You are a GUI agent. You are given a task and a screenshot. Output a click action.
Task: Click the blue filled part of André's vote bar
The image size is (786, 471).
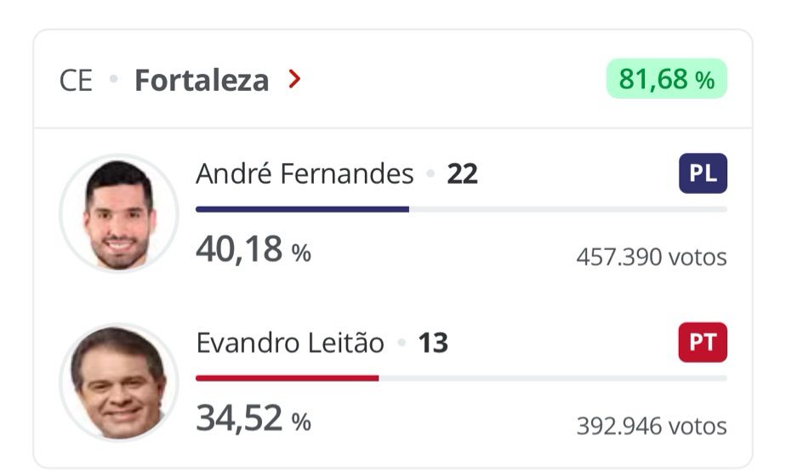pos(302,208)
